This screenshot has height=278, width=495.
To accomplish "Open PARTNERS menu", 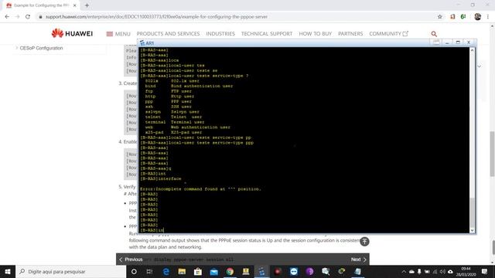I will pyautogui.click(x=350, y=34).
